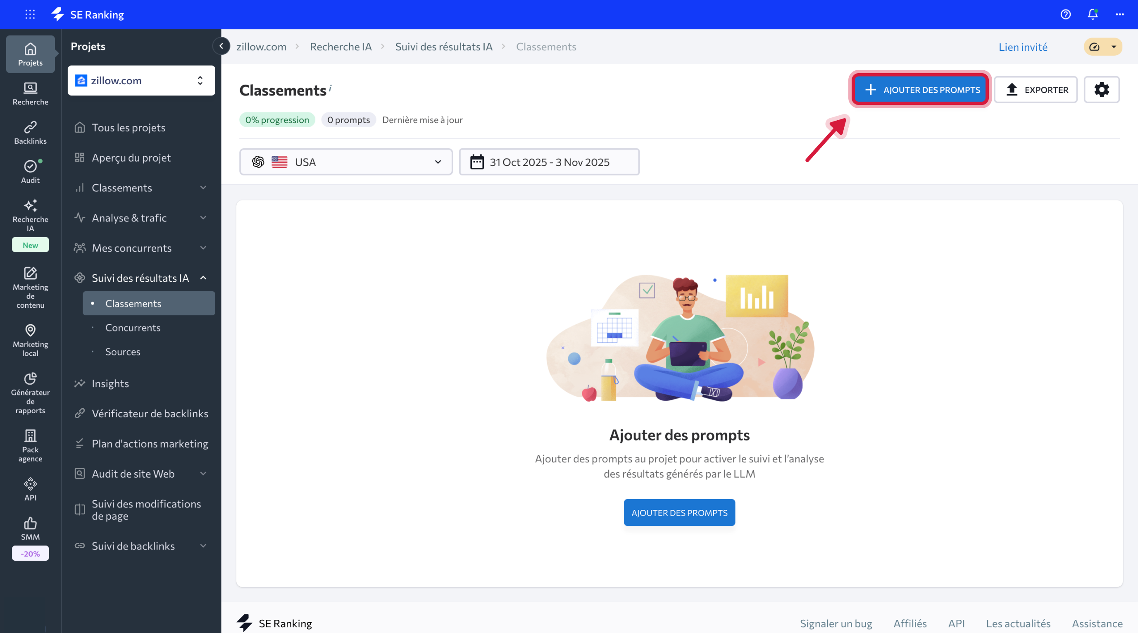Open the apps grid icon
Screen dimensions: 1138x633
[x=30, y=14]
